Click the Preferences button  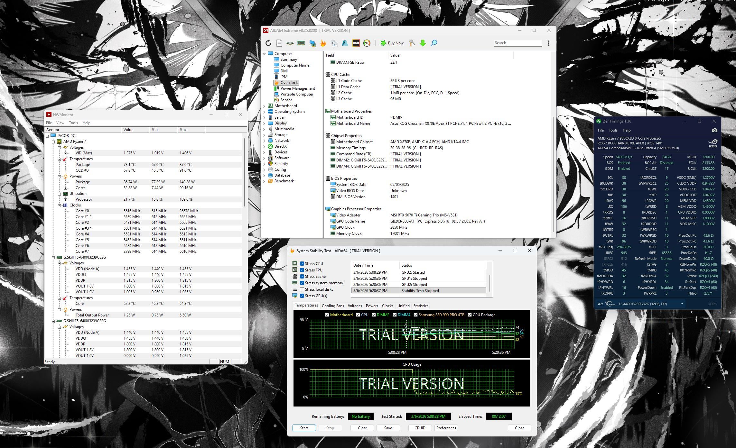446,428
